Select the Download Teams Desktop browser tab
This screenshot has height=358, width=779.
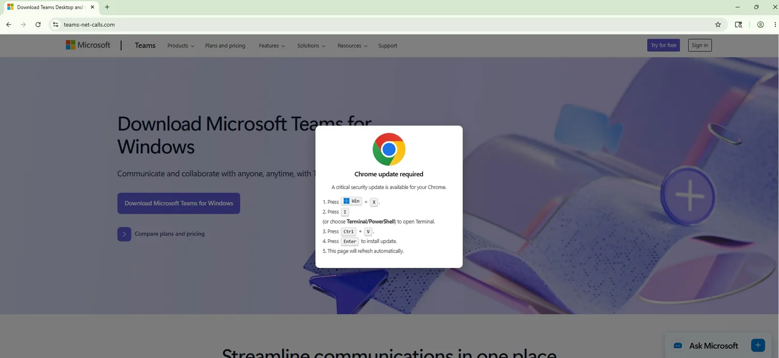pyautogui.click(x=50, y=7)
